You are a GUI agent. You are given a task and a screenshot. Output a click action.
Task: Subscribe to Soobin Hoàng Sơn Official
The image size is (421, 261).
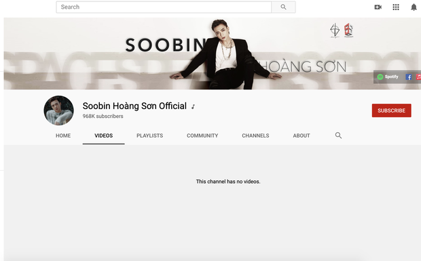point(392,111)
